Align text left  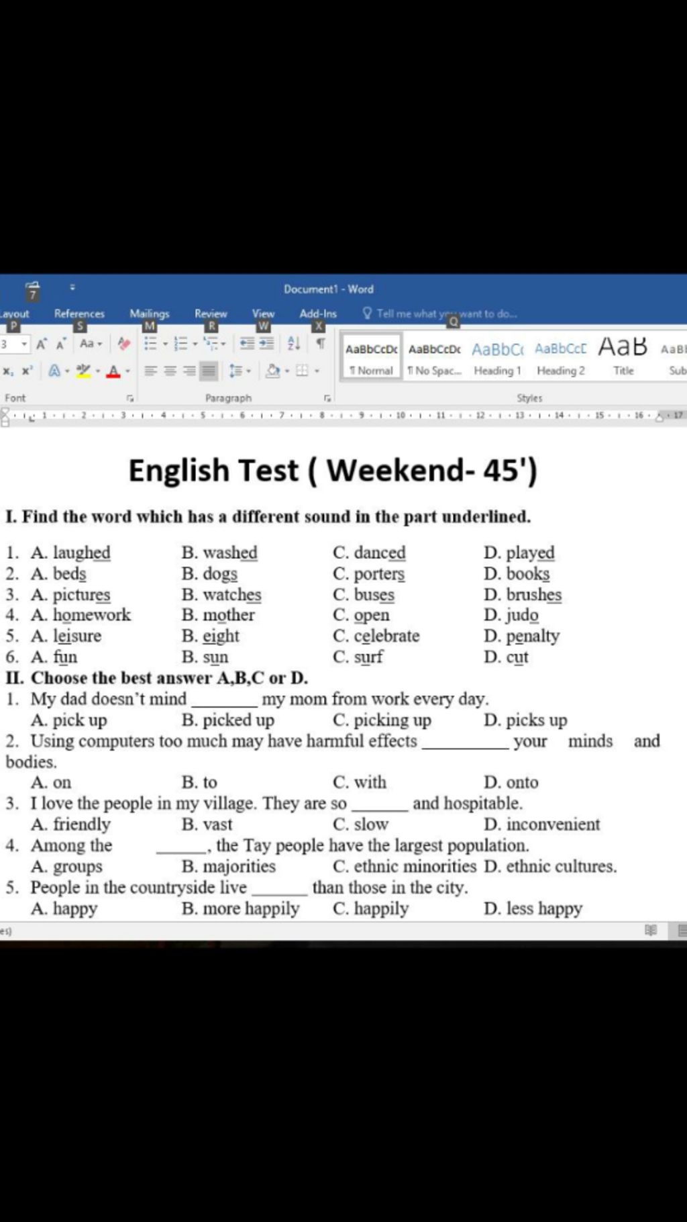point(150,371)
